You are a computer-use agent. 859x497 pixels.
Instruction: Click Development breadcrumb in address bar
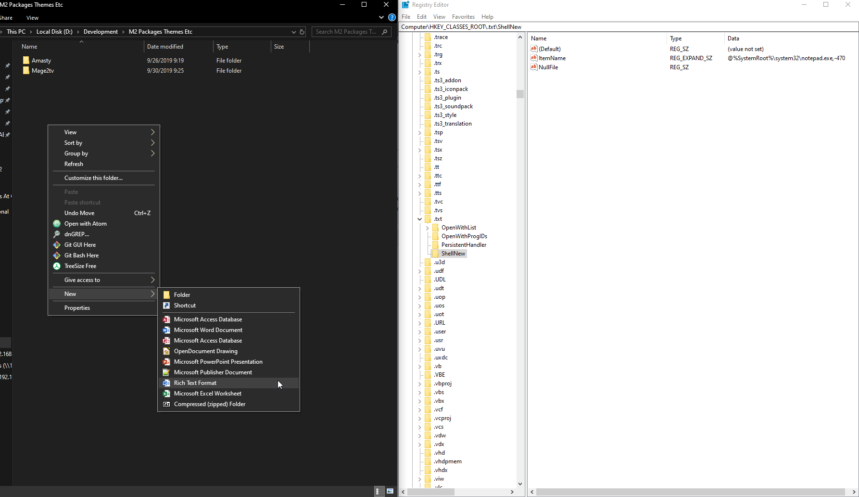point(101,32)
